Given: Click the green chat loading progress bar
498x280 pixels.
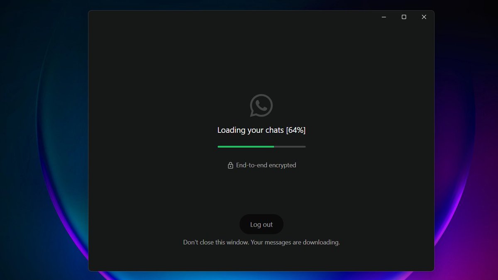Looking at the screenshot, I should 261,146.
